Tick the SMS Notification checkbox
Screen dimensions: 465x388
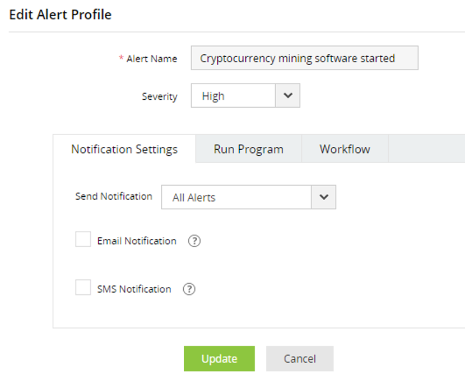[83, 288]
